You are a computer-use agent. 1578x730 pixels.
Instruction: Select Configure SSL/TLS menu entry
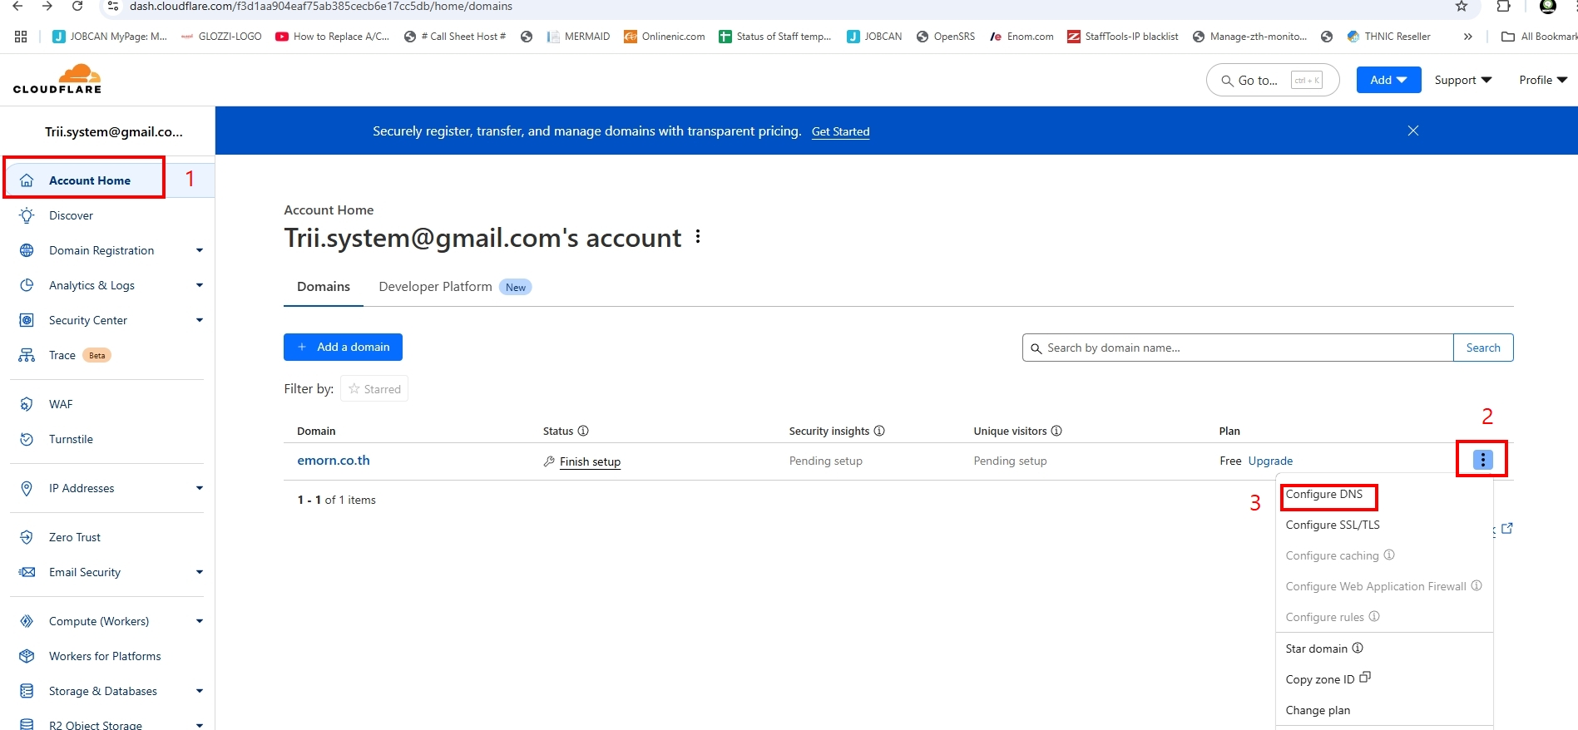click(1333, 525)
